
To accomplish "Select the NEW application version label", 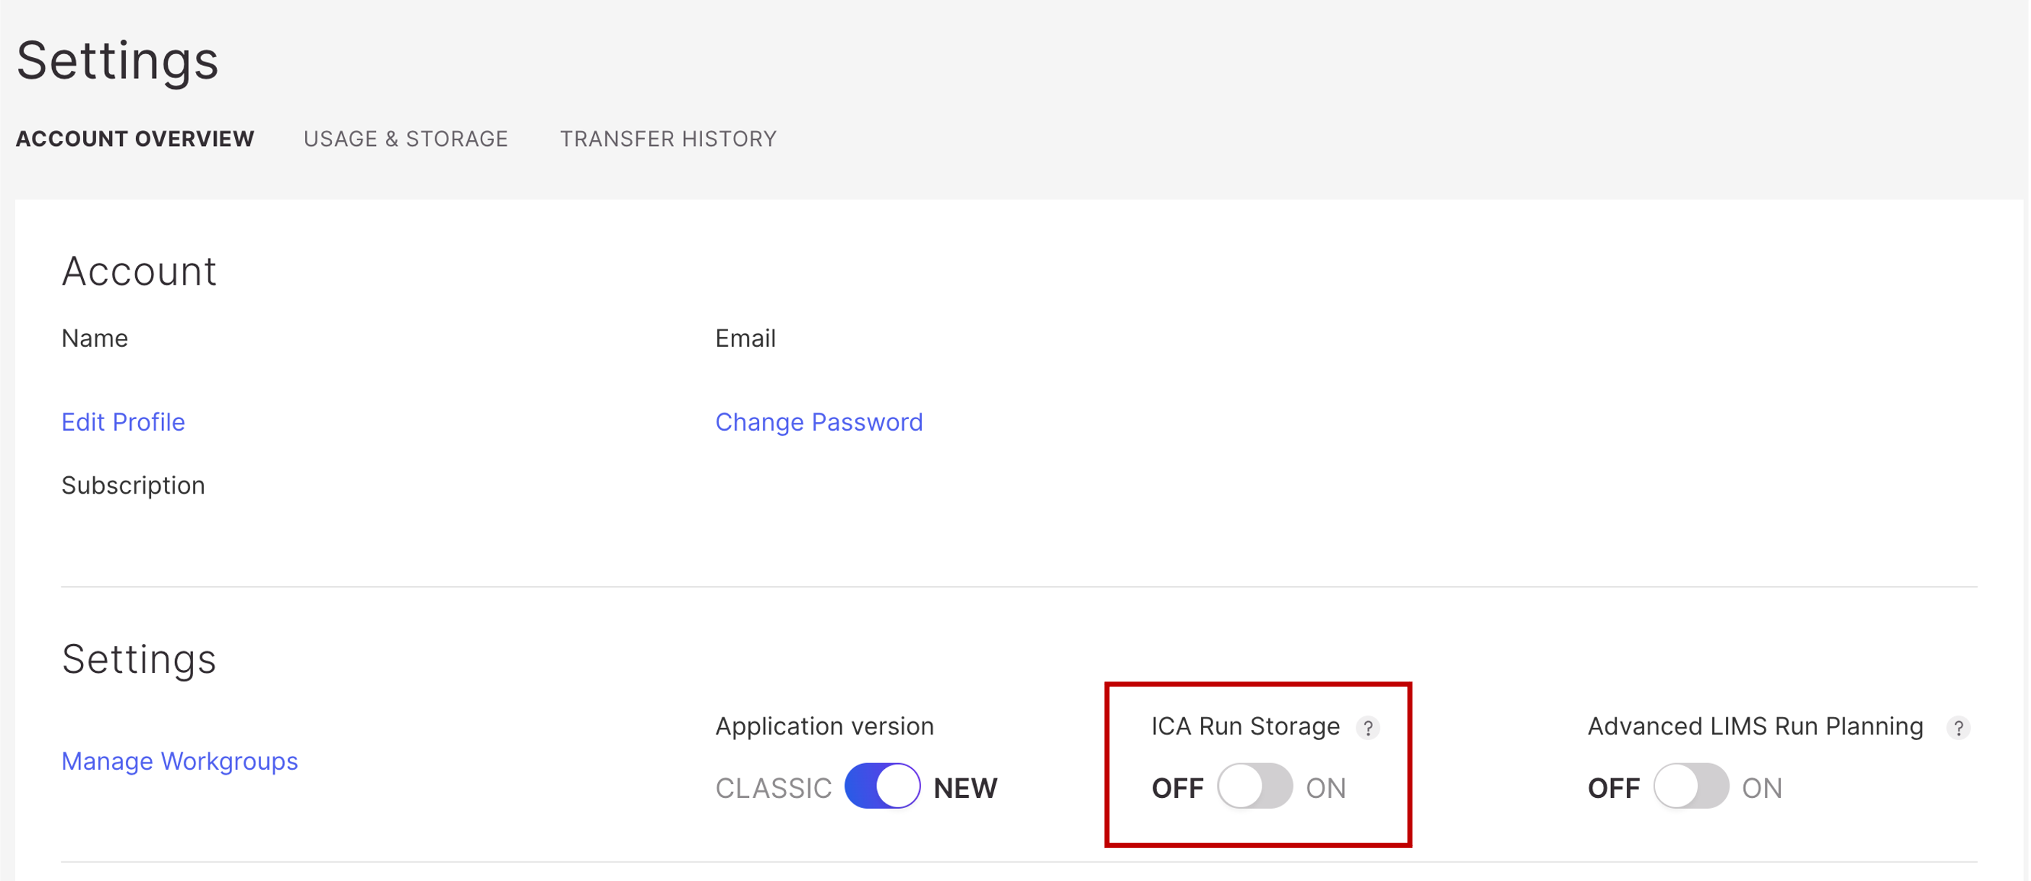I will point(966,788).
